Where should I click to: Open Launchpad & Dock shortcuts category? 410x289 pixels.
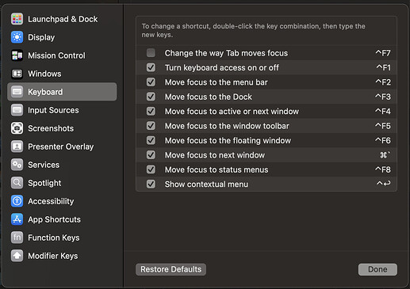click(x=63, y=19)
